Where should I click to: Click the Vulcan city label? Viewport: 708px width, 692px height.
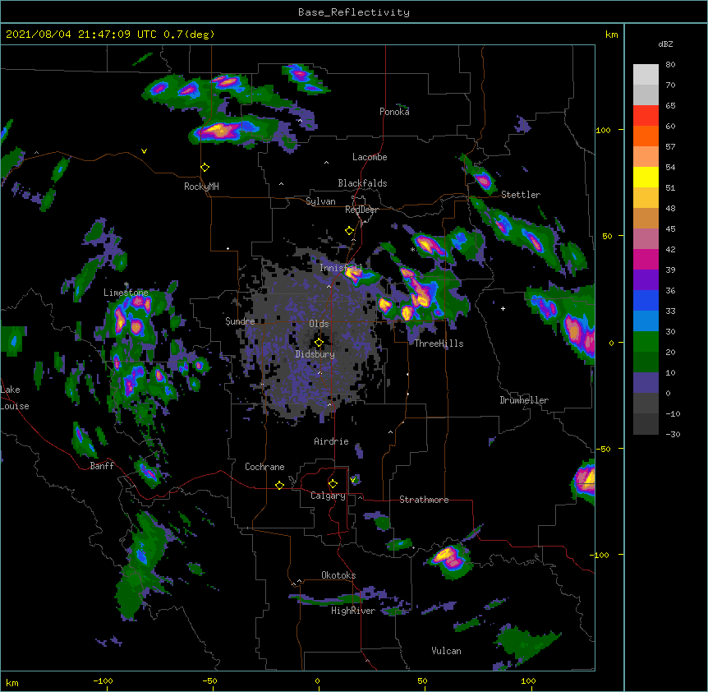coord(446,651)
